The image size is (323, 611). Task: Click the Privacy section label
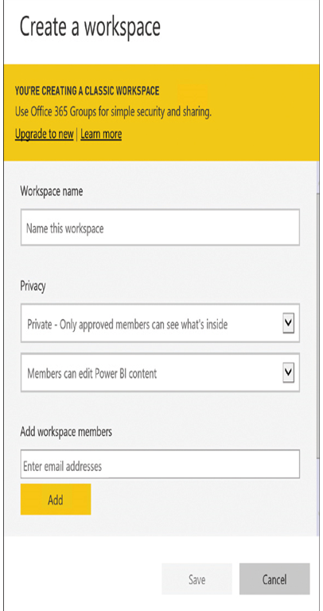click(33, 286)
